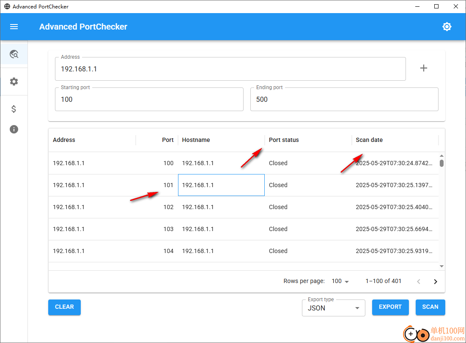Image resolution: width=466 pixels, height=343 pixels.
Task: Click scan date 2025-05-29T07:30:25.6694
Action: pos(394,229)
